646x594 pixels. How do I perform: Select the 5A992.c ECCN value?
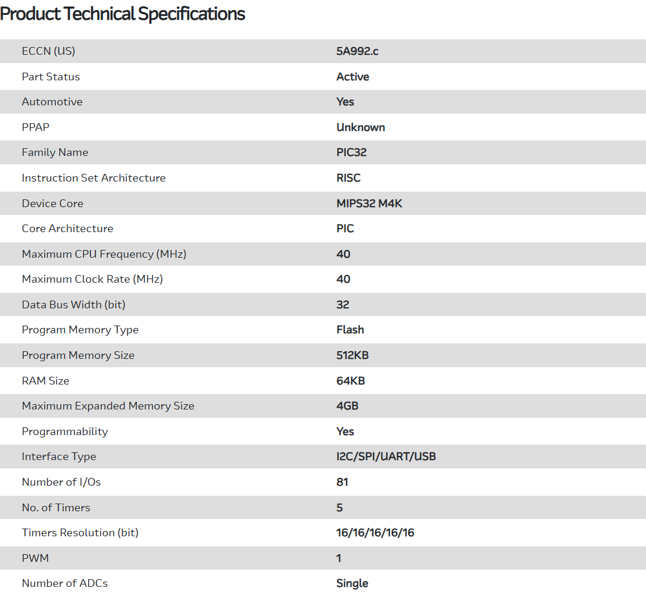[357, 51]
